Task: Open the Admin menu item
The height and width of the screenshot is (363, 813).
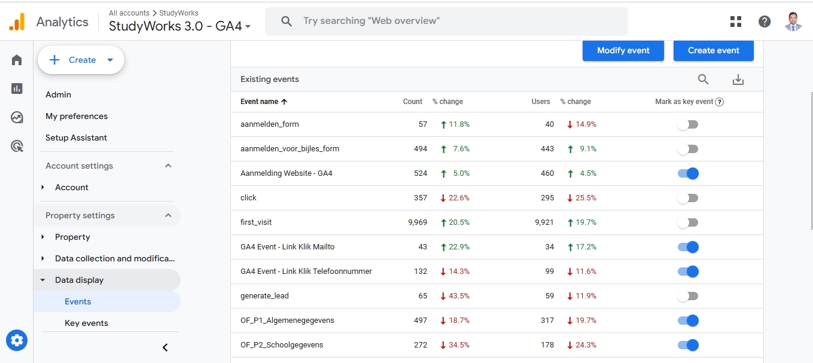Action: tap(58, 94)
